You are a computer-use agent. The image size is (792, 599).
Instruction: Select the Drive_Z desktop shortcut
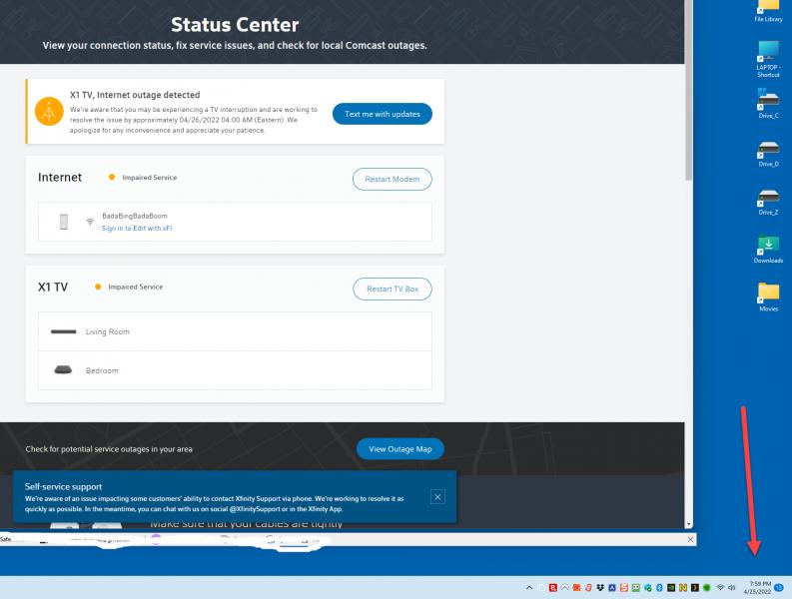click(768, 202)
